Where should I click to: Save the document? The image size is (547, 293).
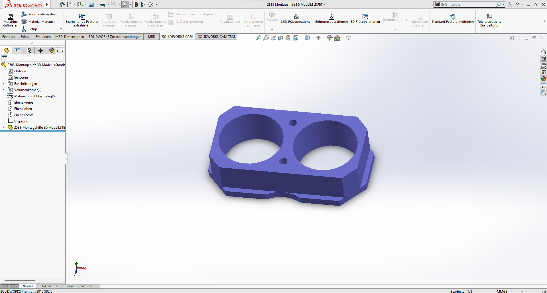[91, 5]
